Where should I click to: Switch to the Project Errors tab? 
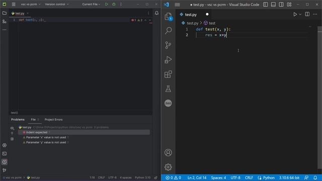pos(54,120)
